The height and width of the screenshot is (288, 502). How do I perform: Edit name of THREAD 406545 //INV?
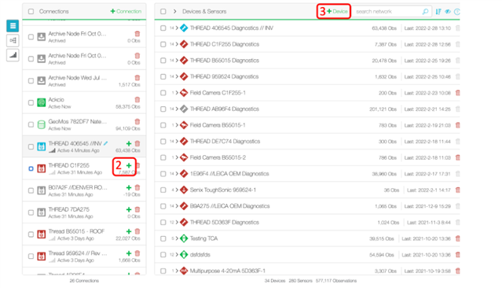[x=105, y=143]
